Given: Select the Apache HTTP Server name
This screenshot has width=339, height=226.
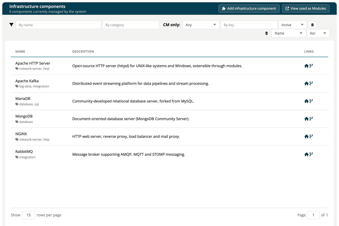Looking at the screenshot, I should pos(33,63).
